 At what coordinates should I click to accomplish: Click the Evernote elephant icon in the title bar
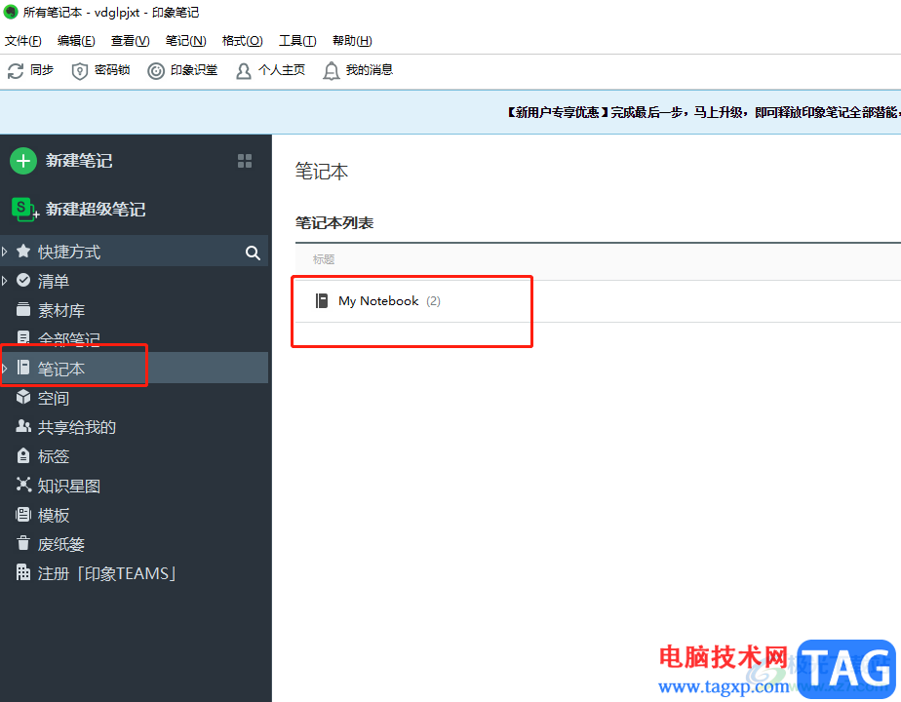pos(11,12)
